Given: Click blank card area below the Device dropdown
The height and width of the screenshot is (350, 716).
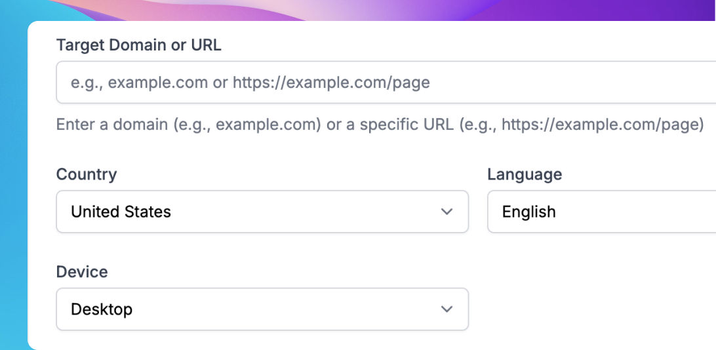Looking at the screenshot, I should 262,341.
